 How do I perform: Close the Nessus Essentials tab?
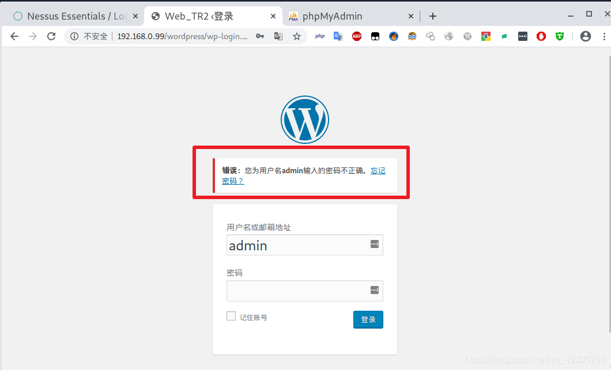tap(135, 16)
